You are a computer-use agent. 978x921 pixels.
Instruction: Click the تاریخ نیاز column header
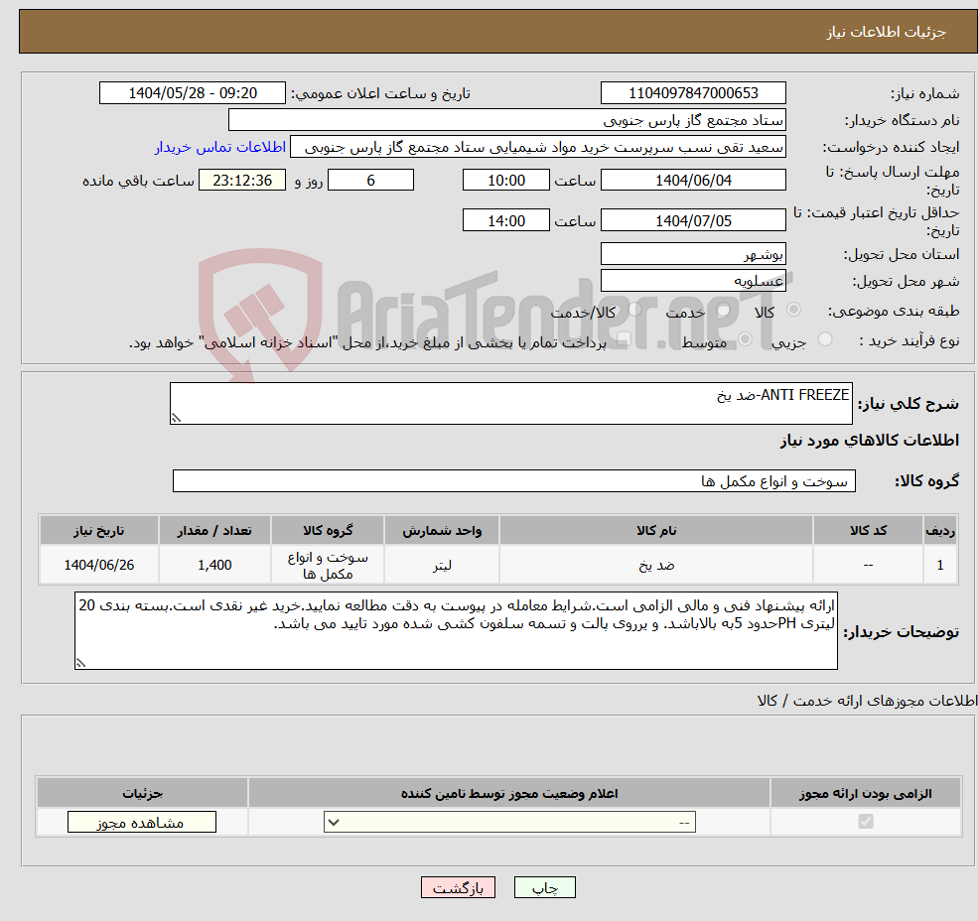click(x=99, y=530)
